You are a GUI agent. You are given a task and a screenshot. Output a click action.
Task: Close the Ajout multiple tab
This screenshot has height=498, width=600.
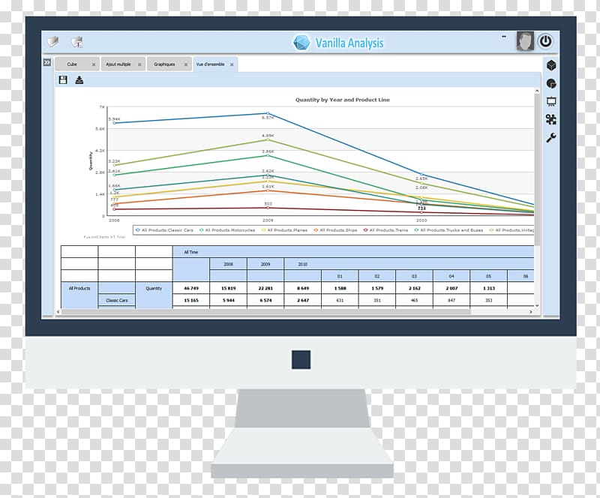pos(139,64)
